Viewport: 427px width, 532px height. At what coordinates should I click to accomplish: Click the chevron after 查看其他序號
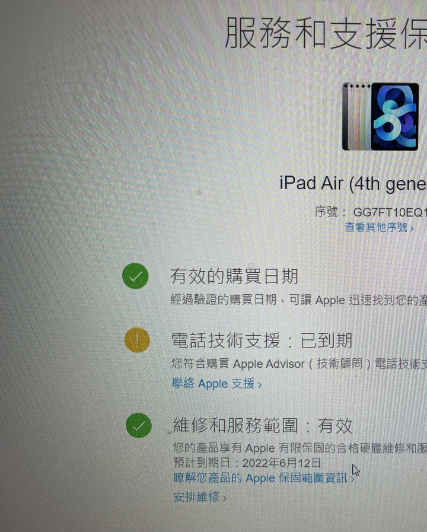[x=412, y=228]
